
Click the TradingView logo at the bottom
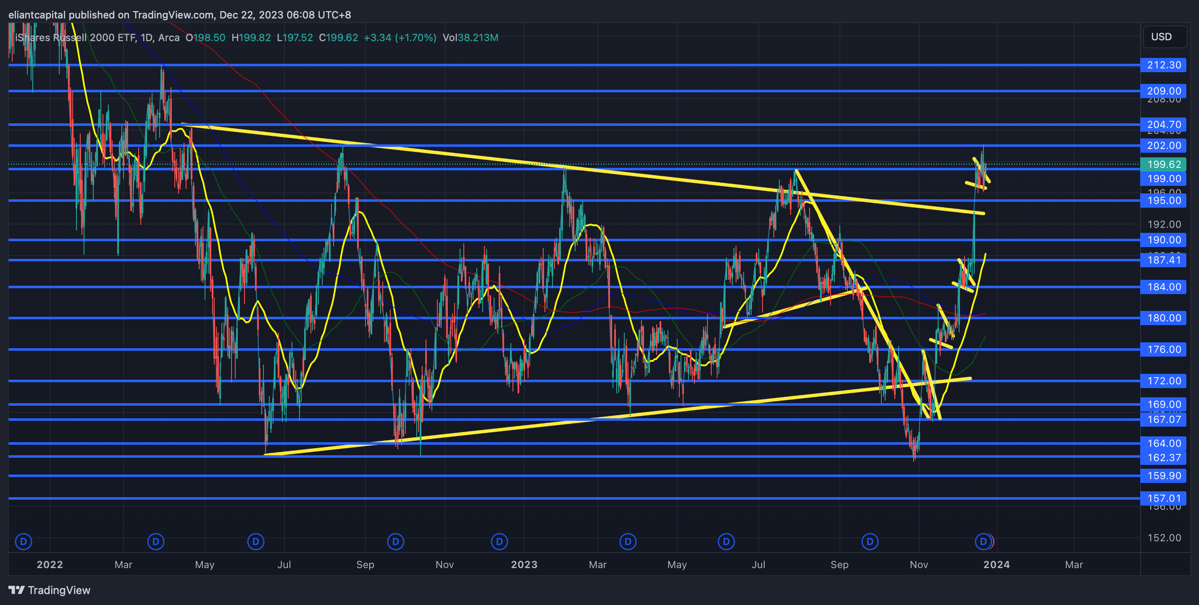[49, 590]
